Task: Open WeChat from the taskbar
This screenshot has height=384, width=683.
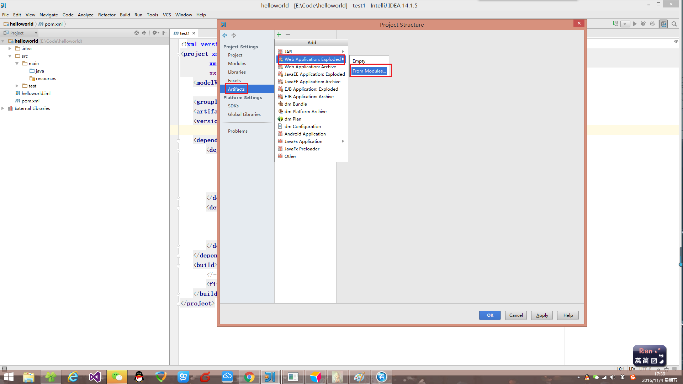Action: (x=117, y=377)
